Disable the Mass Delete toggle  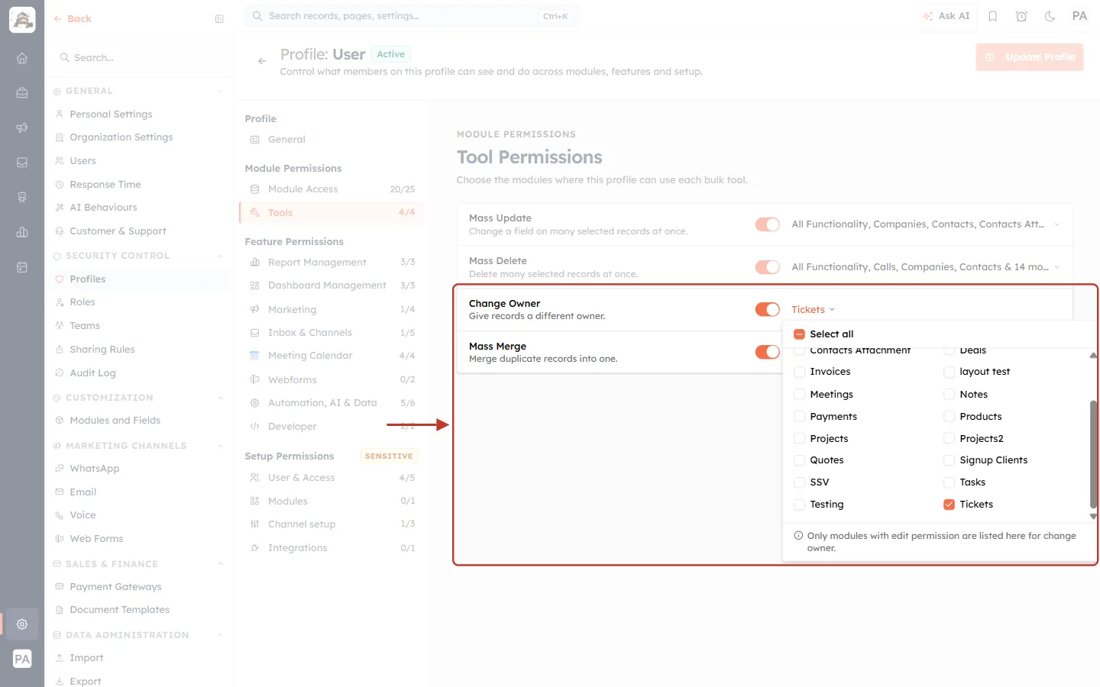pos(768,267)
